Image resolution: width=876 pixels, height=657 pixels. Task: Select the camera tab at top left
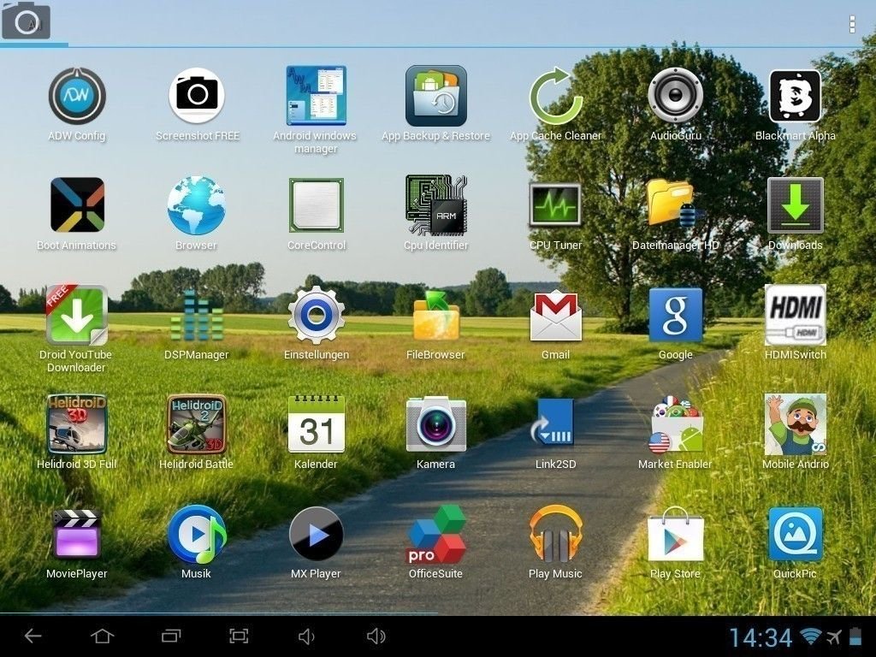click(27, 21)
